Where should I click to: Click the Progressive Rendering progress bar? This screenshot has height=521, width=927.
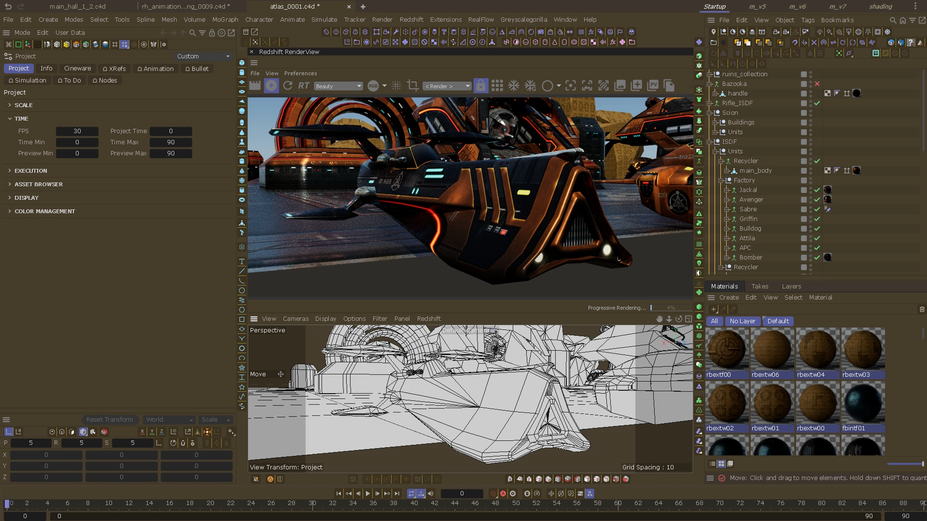point(671,308)
